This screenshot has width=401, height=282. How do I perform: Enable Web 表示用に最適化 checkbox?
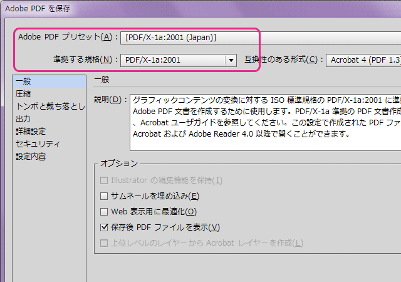pos(104,212)
